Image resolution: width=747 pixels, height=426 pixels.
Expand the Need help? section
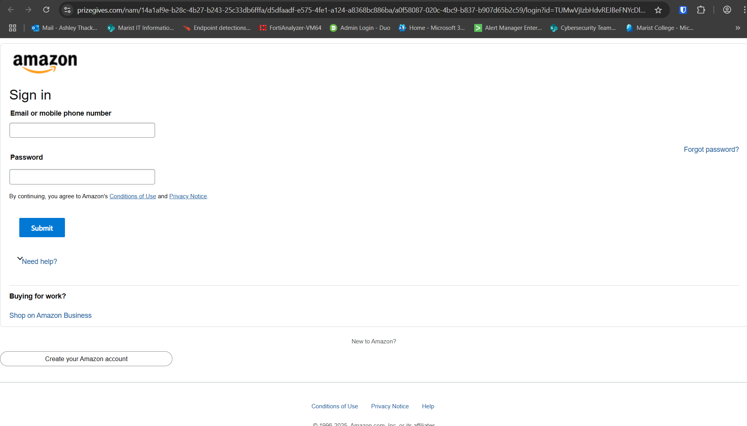click(x=37, y=261)
